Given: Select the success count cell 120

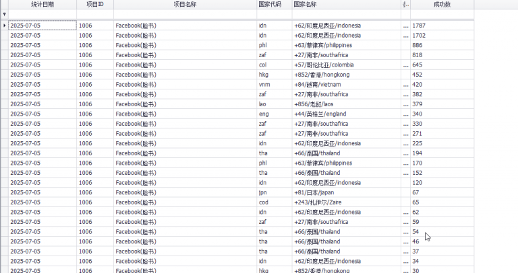Looking at the screenshot, I should (x=442, y=182).
